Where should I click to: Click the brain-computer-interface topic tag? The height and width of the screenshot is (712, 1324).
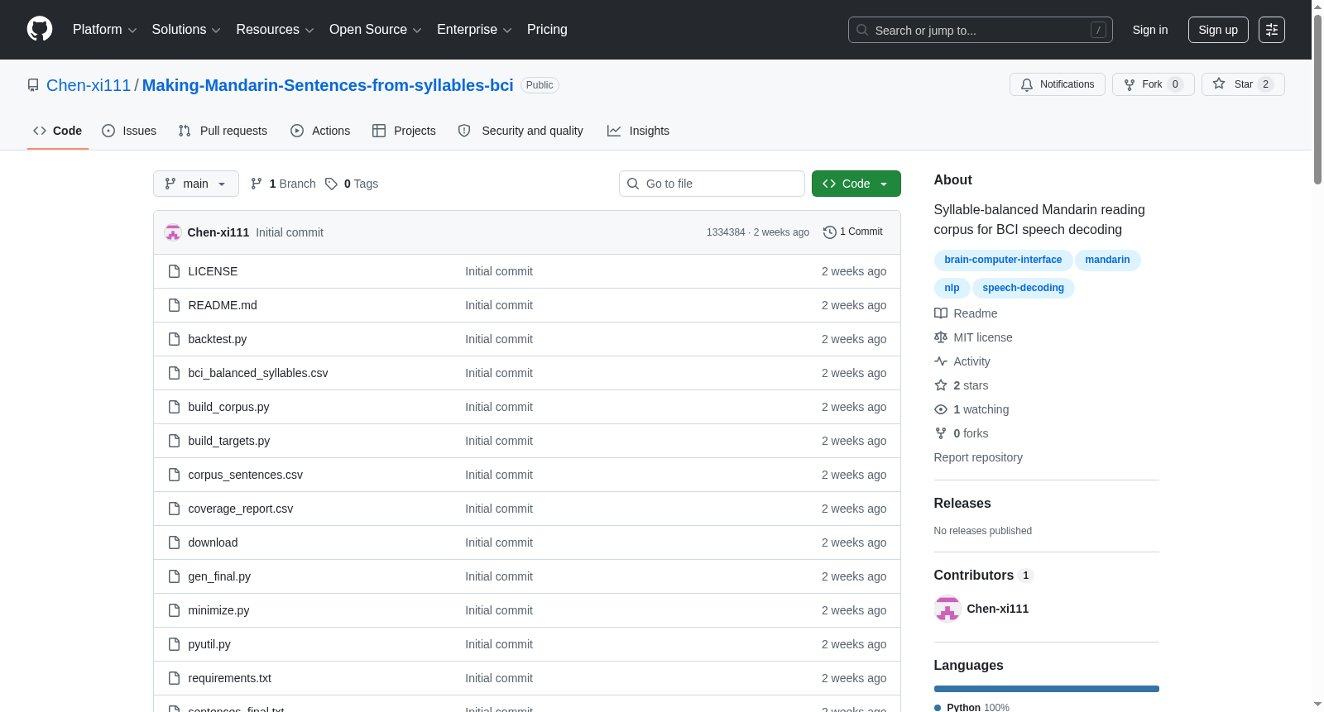pos(1003,260)
